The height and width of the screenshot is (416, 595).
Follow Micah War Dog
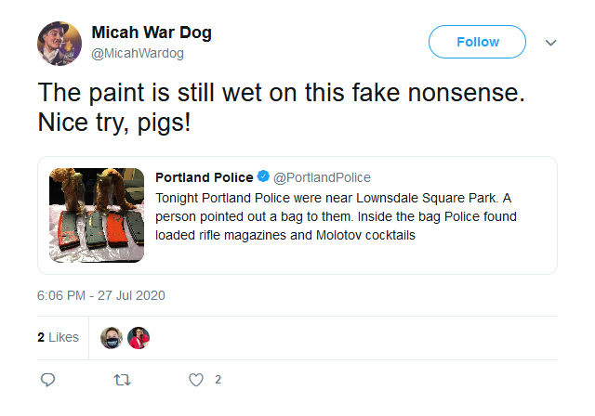click(477, 42)
